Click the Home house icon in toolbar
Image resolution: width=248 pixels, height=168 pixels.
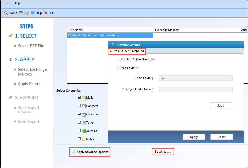[6, 13]
